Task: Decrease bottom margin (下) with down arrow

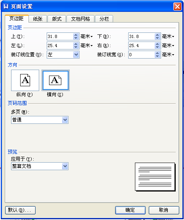Action: (157, 38)
